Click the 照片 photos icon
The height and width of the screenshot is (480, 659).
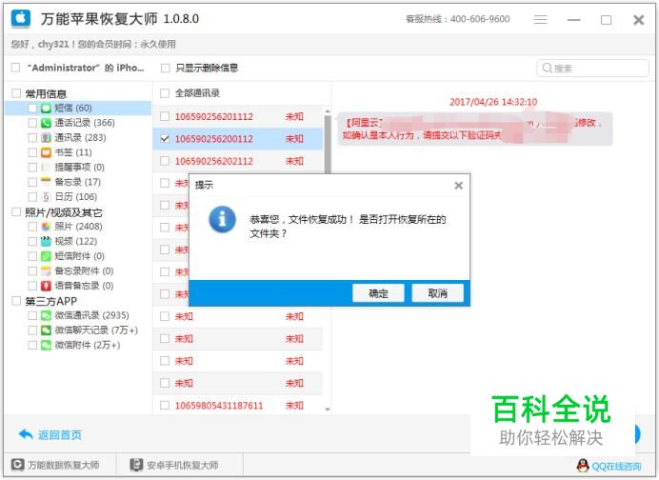(46, 227)
